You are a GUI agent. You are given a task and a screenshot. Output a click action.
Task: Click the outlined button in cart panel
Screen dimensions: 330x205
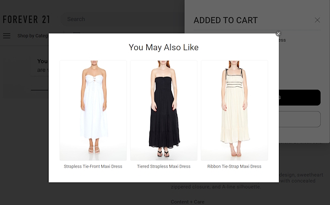pos(300,119)
